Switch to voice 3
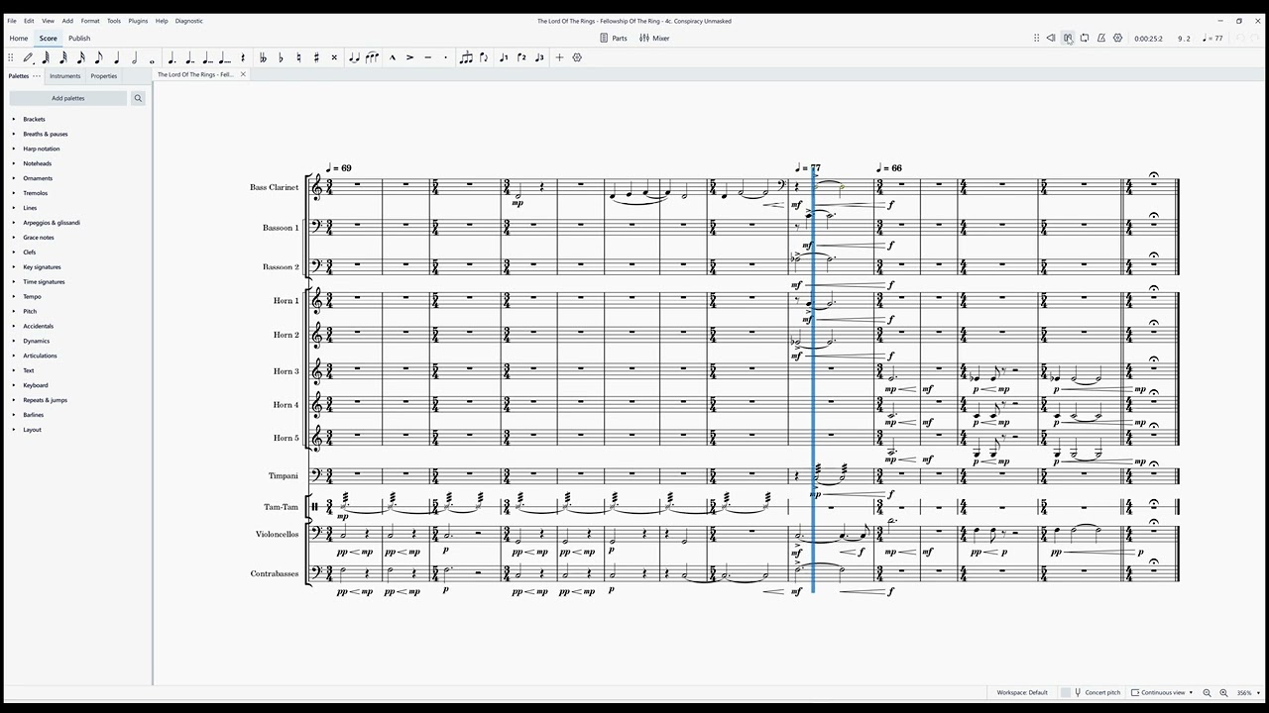Screen dimensions: 1269x713 [x=539, y=57]
